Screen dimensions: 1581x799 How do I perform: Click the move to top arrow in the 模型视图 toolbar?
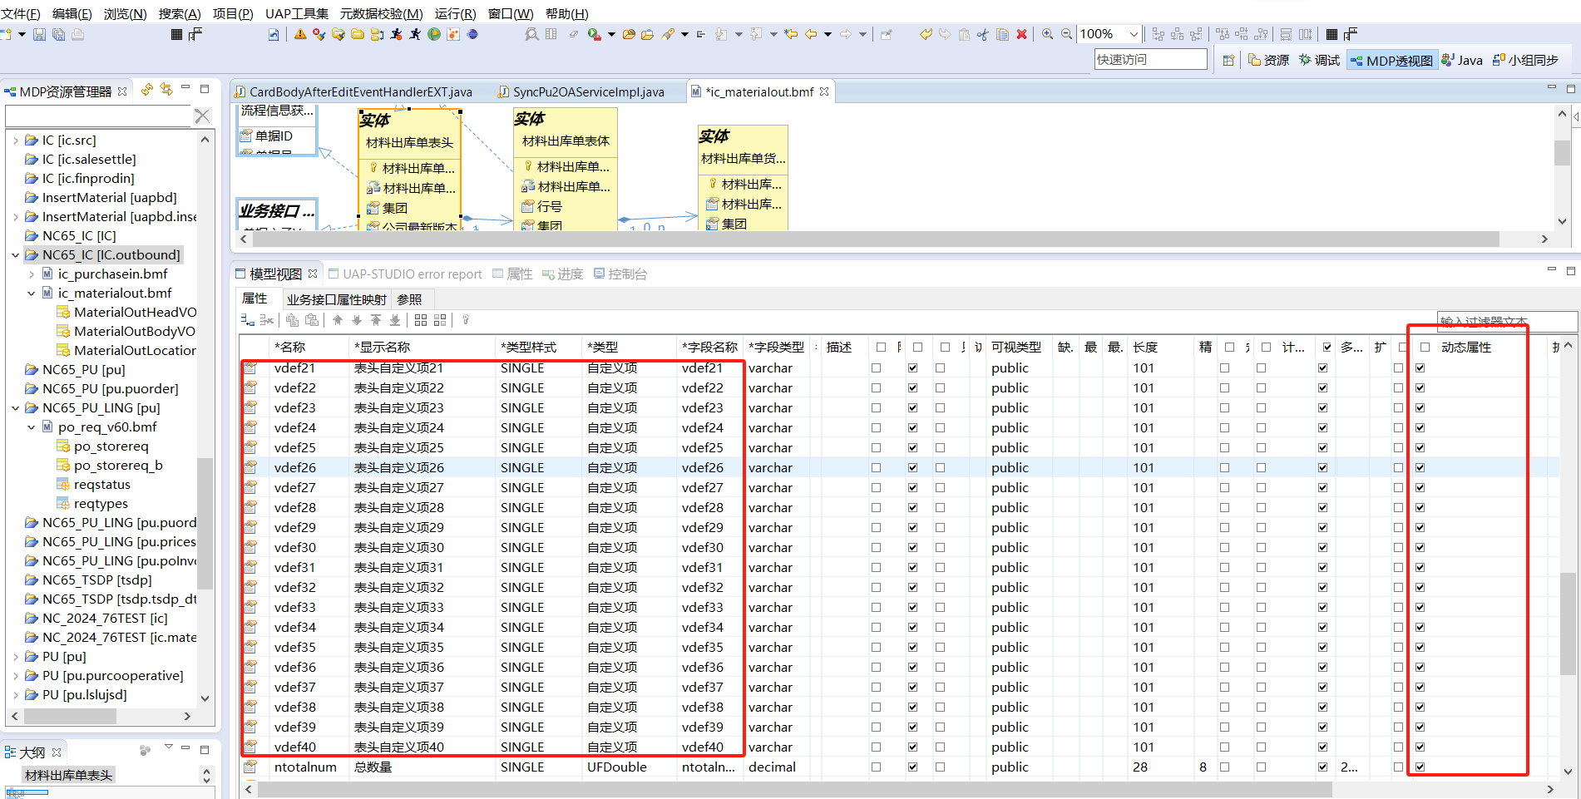[376, 320]
